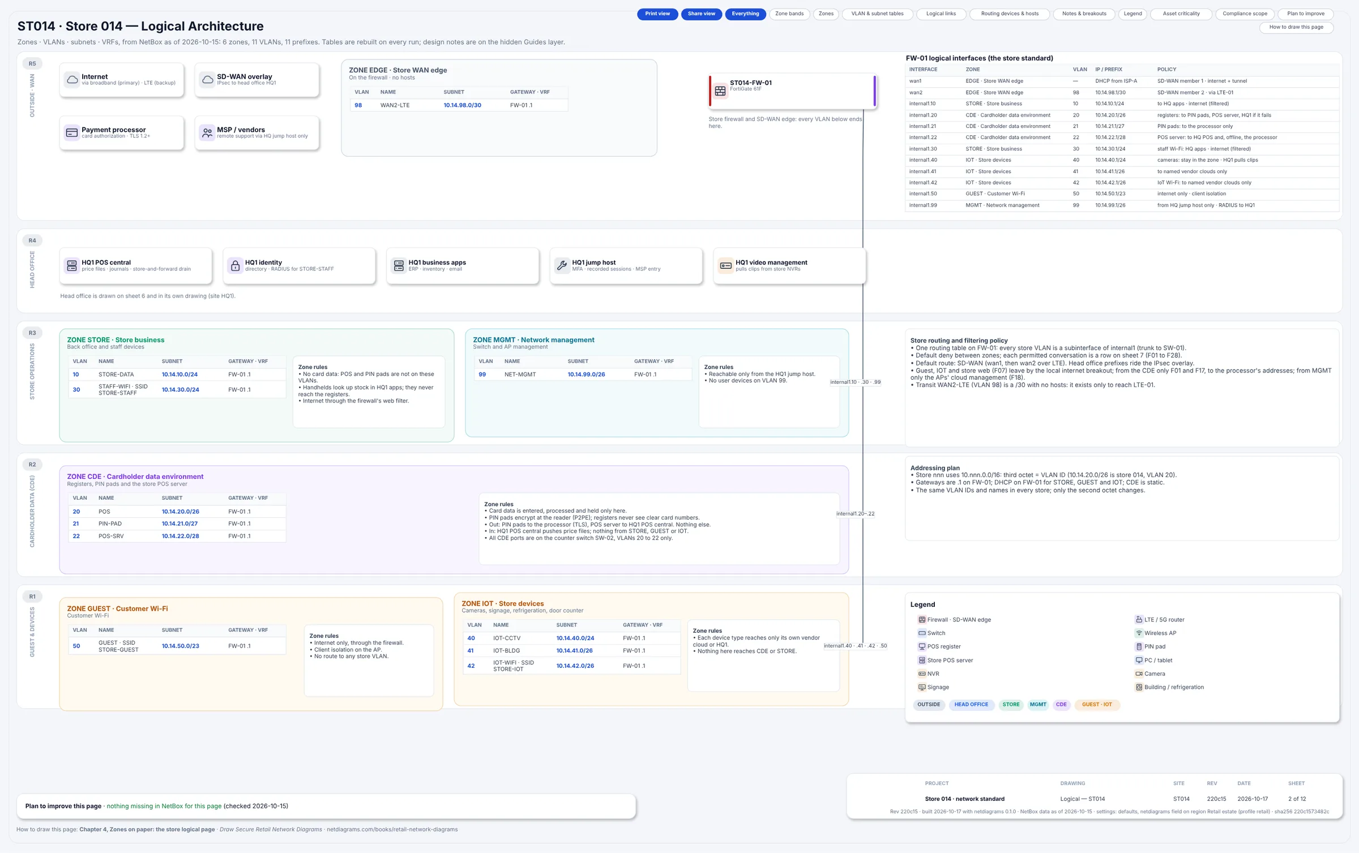1359x853 pixels.
Task: Click the MSP / vendors people icon
Action: [x=207, y=133]
